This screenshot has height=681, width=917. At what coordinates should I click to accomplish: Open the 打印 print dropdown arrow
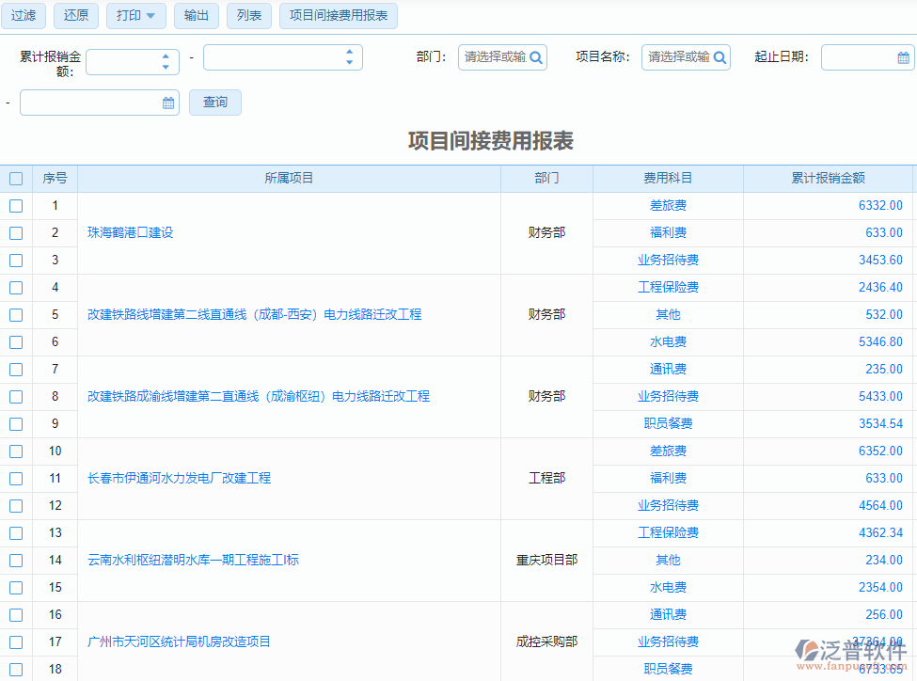click(x=152, y=16)
